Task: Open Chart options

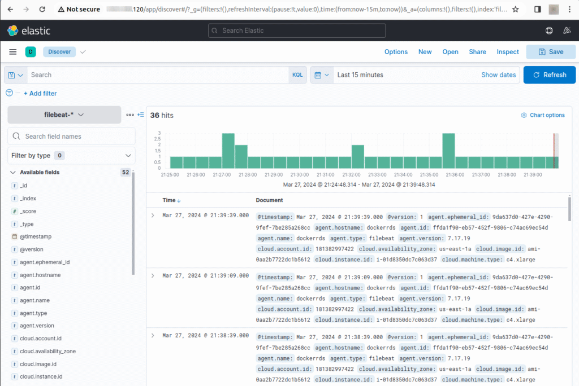Action: click(543, 115)
